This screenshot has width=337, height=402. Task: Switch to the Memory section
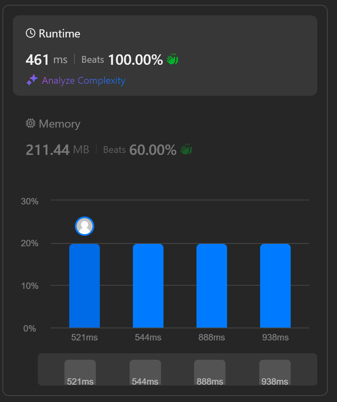pos(59,124)
